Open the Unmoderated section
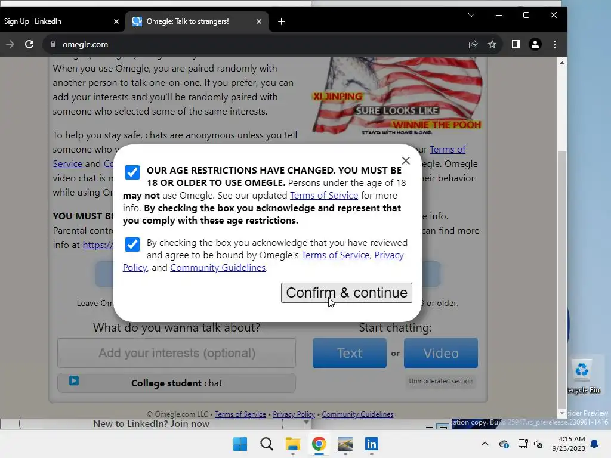Viewport: 611px width, 458px height. [441, 381]
